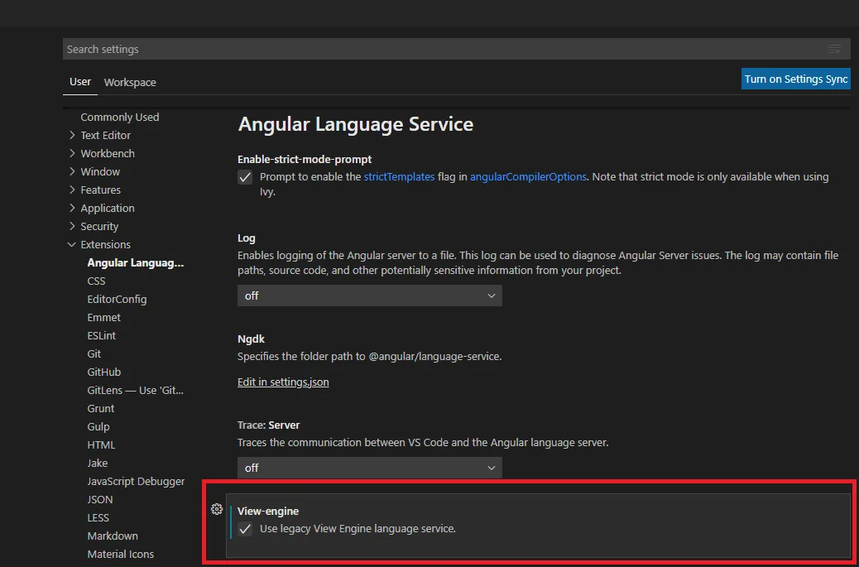Switch to the Workspace settings tab
This screenshot has width=859, height=567.
[x=130, y=82]
